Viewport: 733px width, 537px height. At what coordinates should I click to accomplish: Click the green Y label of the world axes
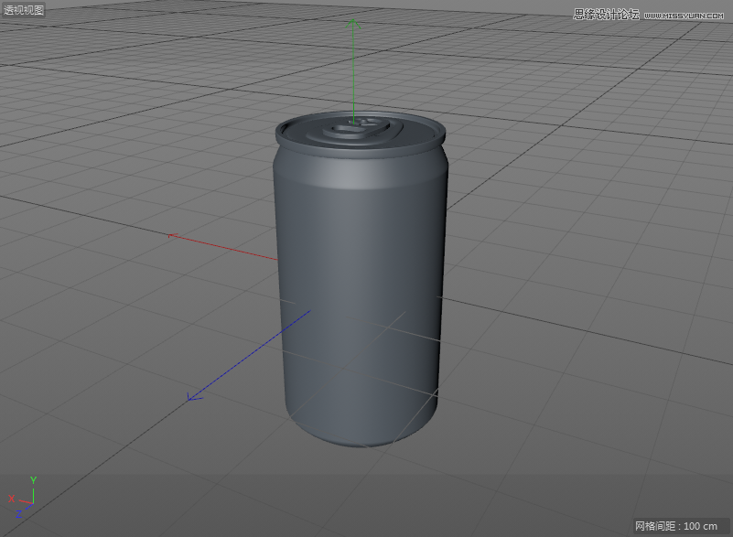[33, 479]
